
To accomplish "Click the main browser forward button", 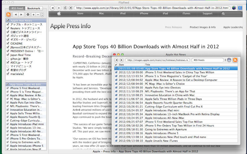I will point(59,8).
